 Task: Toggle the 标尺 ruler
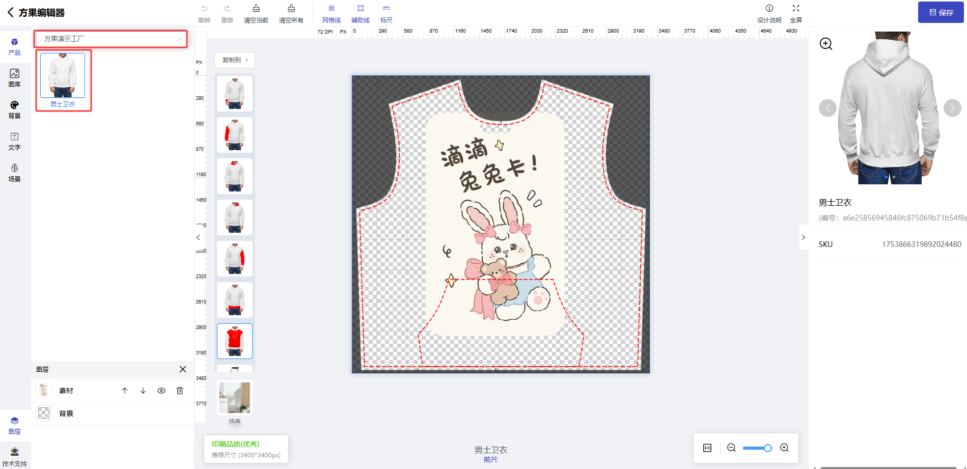click(386, 14)
